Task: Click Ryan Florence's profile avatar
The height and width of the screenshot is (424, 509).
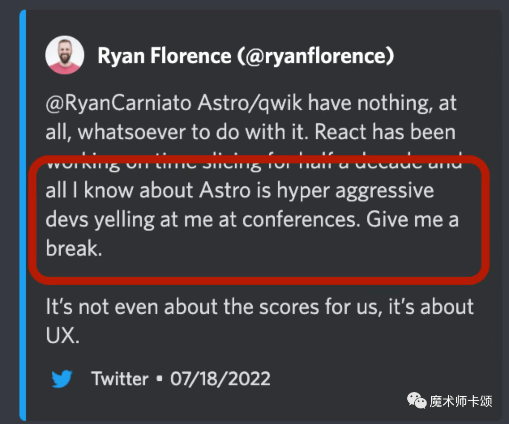Action: pyautogui.click(x=65, y=55)
